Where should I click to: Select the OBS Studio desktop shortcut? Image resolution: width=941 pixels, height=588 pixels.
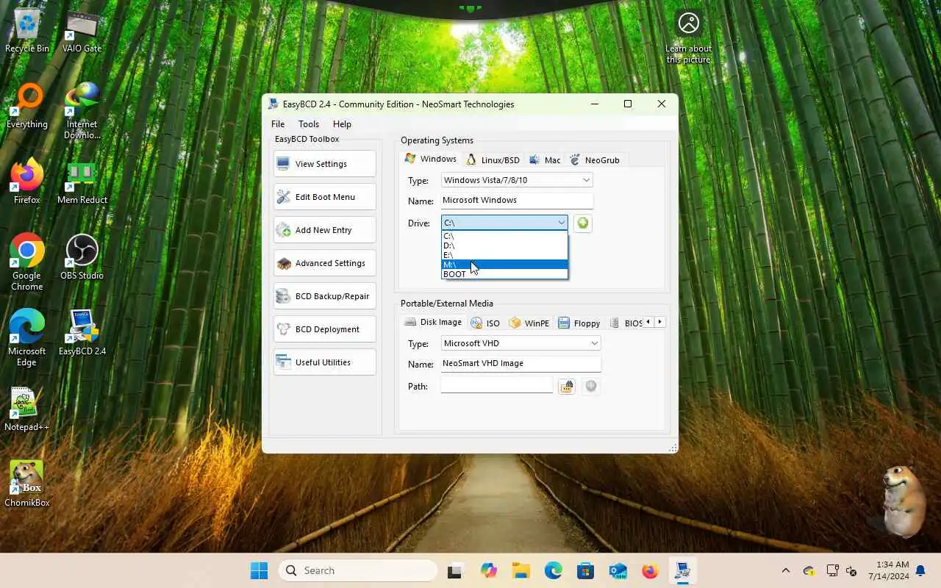(x=82, y=258)
